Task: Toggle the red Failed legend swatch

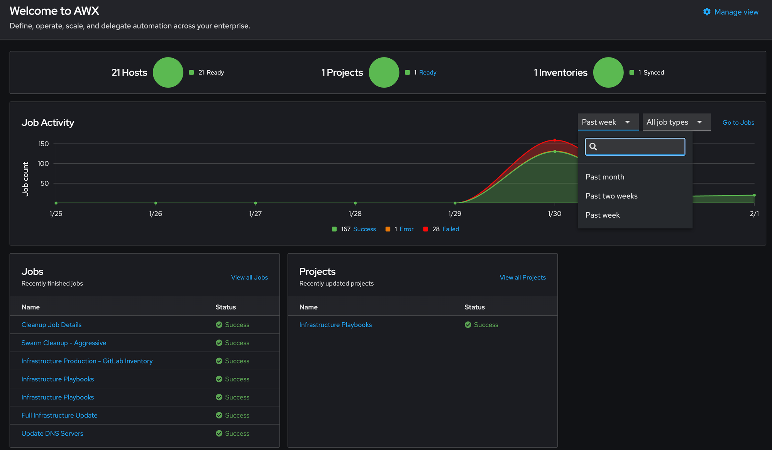Action: pos(425,229)
